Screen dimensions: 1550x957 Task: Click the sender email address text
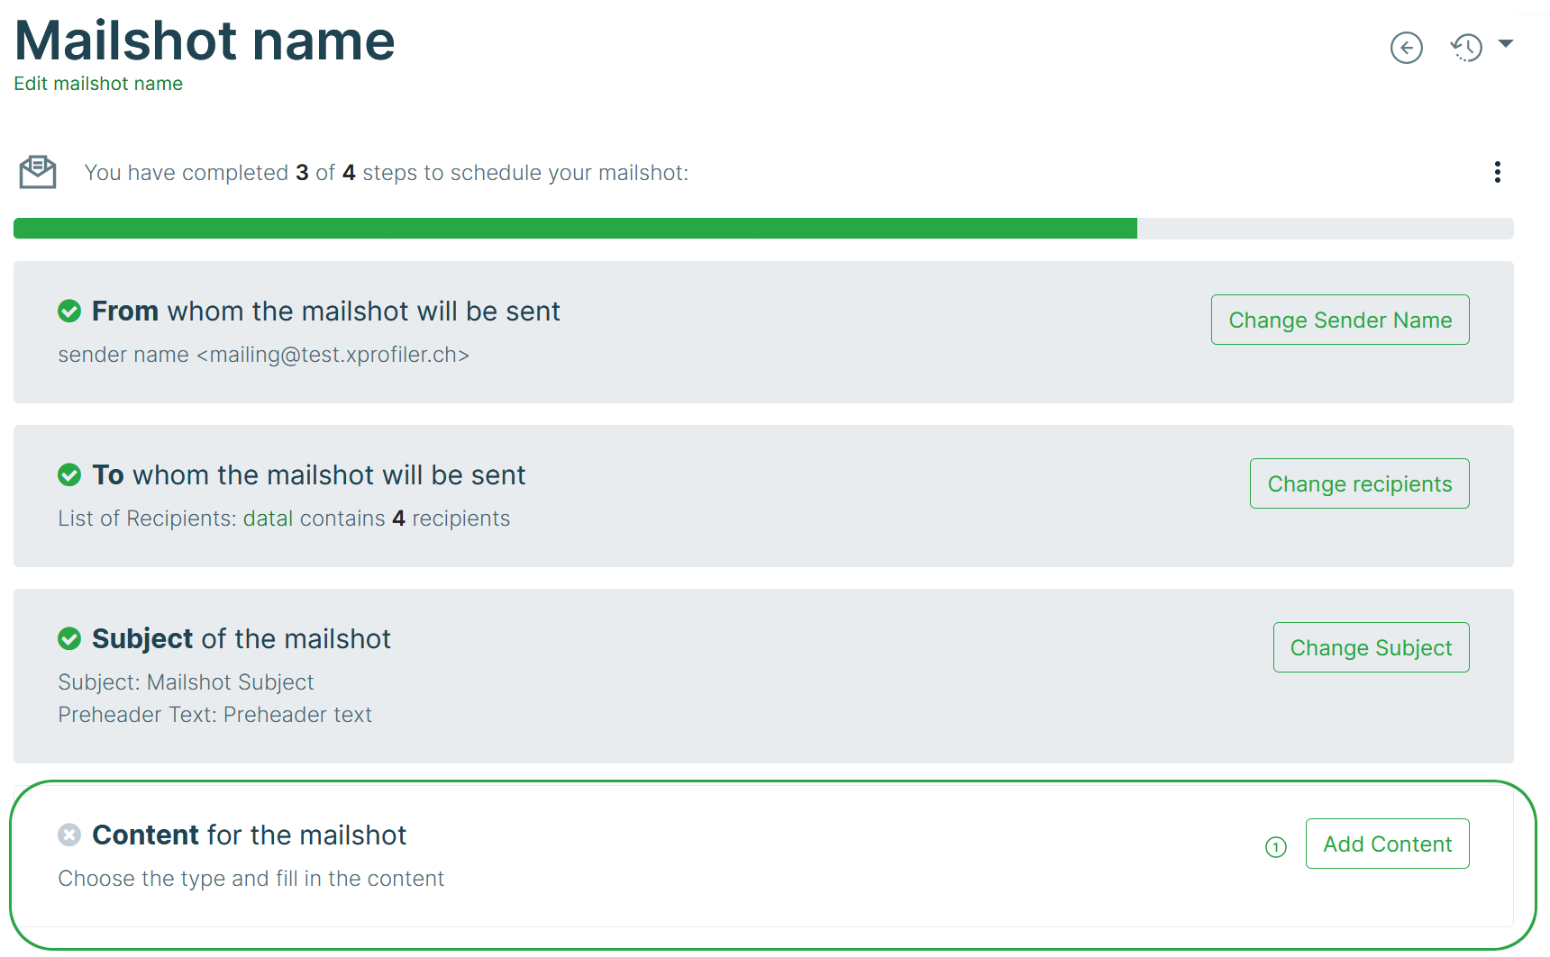coord(333,355)
